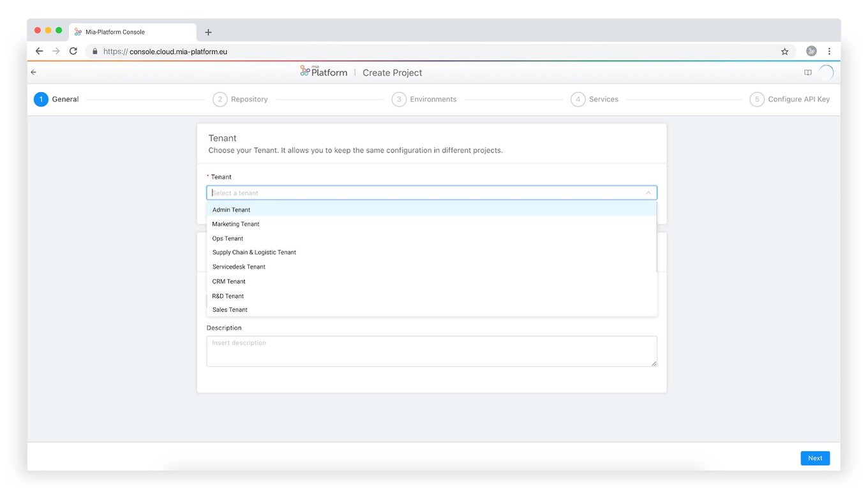Click the Mia-Platform logo in the header
868x488 pixels.
coord(323,71)
